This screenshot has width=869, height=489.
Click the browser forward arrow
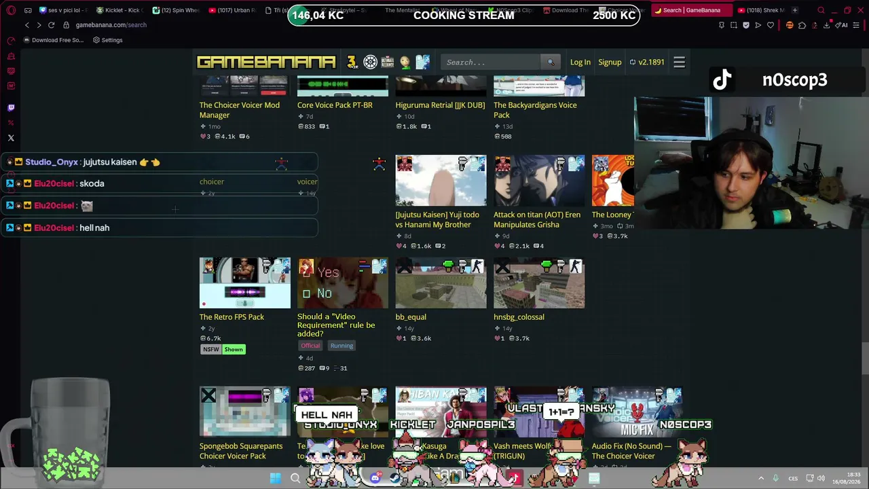pyautogui.click(x=39, y=25)
